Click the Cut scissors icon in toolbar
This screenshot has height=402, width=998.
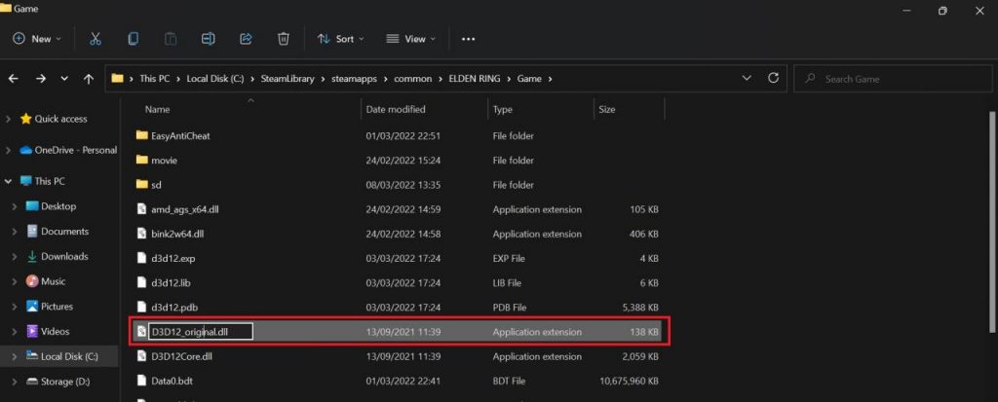[95, 39]
